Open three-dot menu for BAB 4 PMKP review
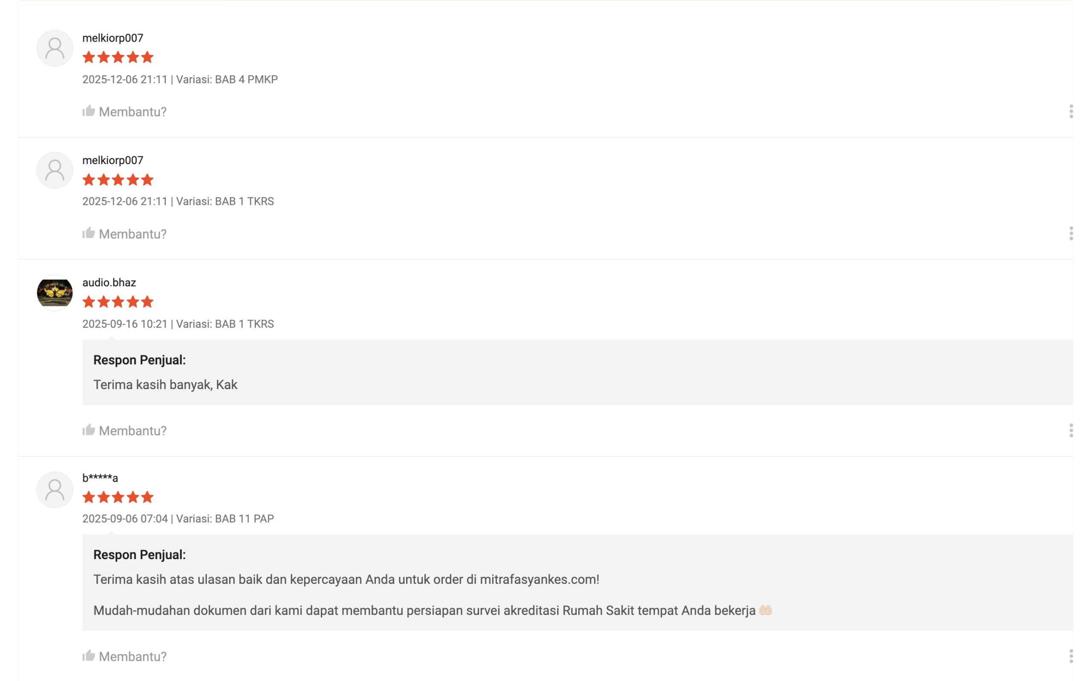 [x=1071, y=111]
